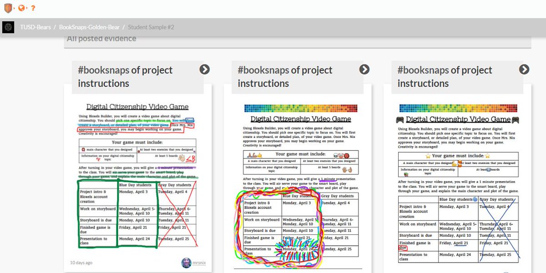Open the globe icon menu

pos(22,8)
